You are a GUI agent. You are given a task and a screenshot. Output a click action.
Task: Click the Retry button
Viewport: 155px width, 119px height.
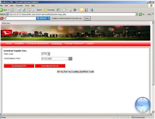coord(87,18)
